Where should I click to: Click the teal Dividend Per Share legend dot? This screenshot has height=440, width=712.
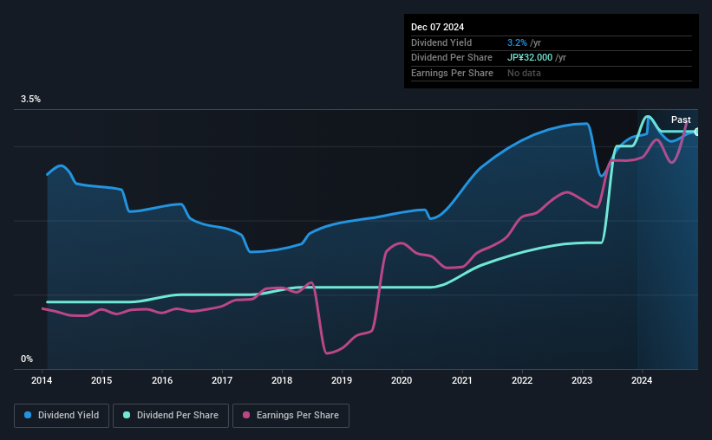127,415
